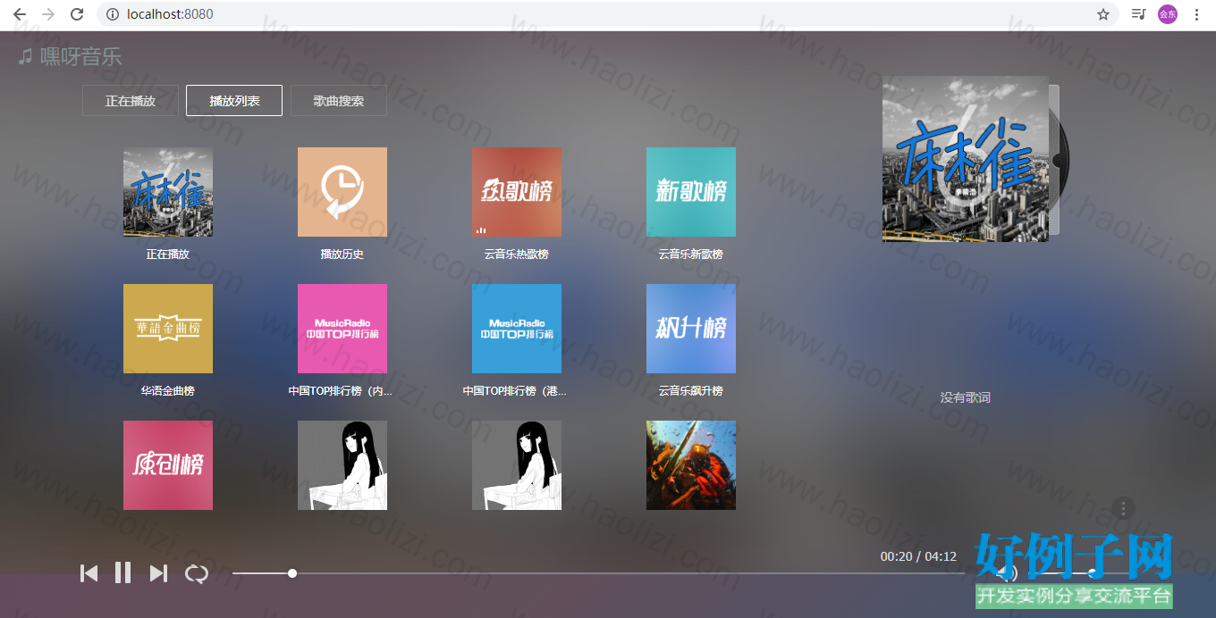Screen dimensions: 1216x618
Task: Open the 云音乐新歌榜 chart cover
Action: (691, 192)
